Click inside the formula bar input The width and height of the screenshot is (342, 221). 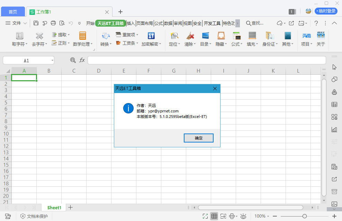(x=206, y=60)
